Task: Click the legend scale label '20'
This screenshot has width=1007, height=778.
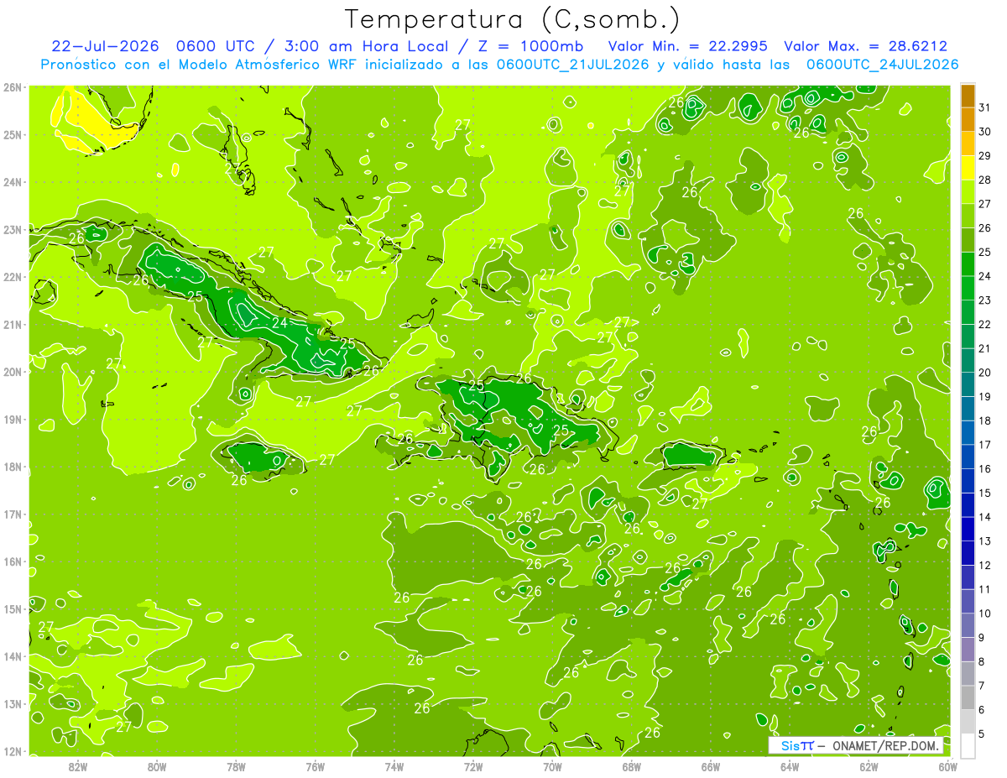Action: [x=985, y=373]
